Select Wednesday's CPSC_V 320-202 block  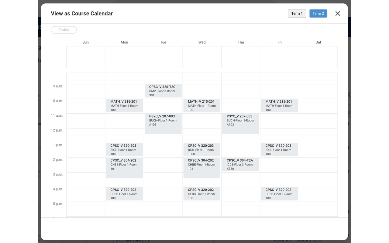[x=202, y=194]
